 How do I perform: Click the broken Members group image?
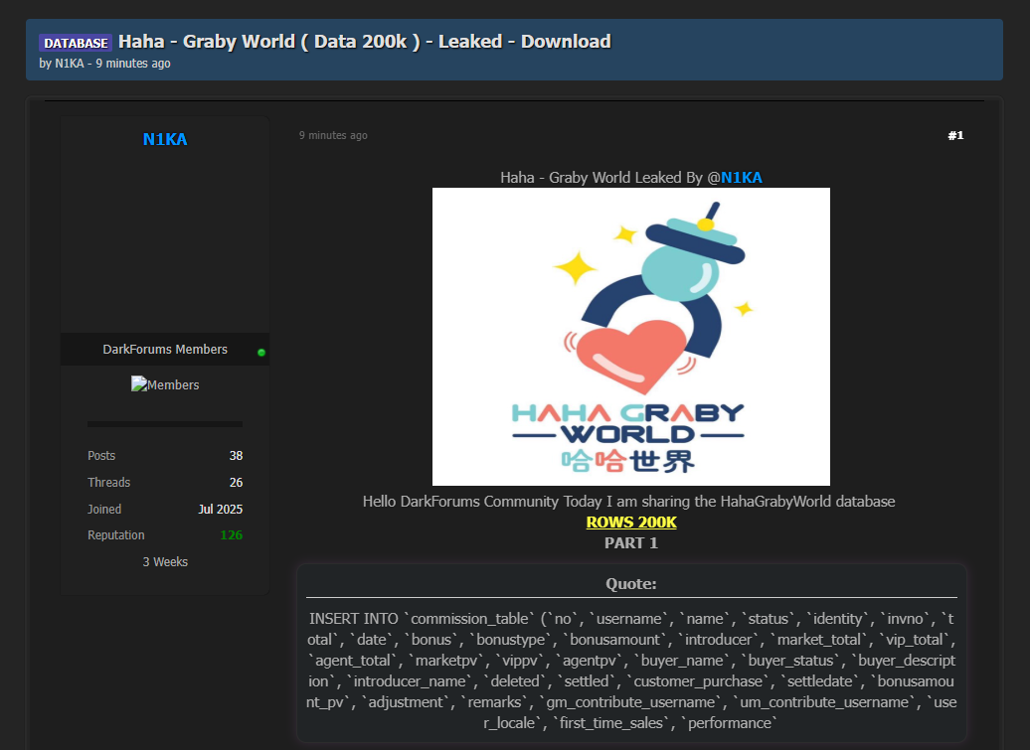[165, 384]
